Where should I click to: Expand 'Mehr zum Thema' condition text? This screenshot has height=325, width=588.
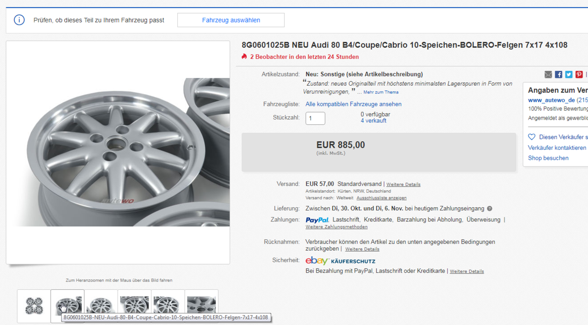(x=381, y=93)
